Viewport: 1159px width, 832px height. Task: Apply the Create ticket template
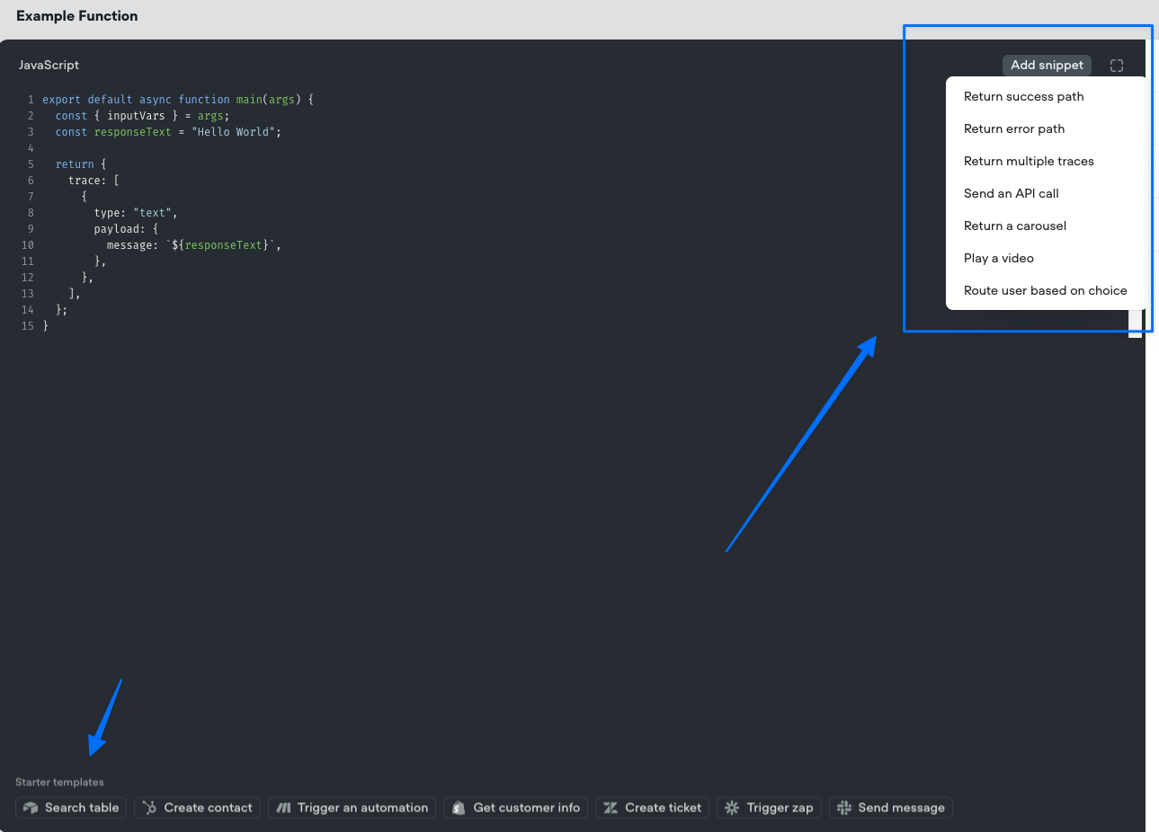652,808
